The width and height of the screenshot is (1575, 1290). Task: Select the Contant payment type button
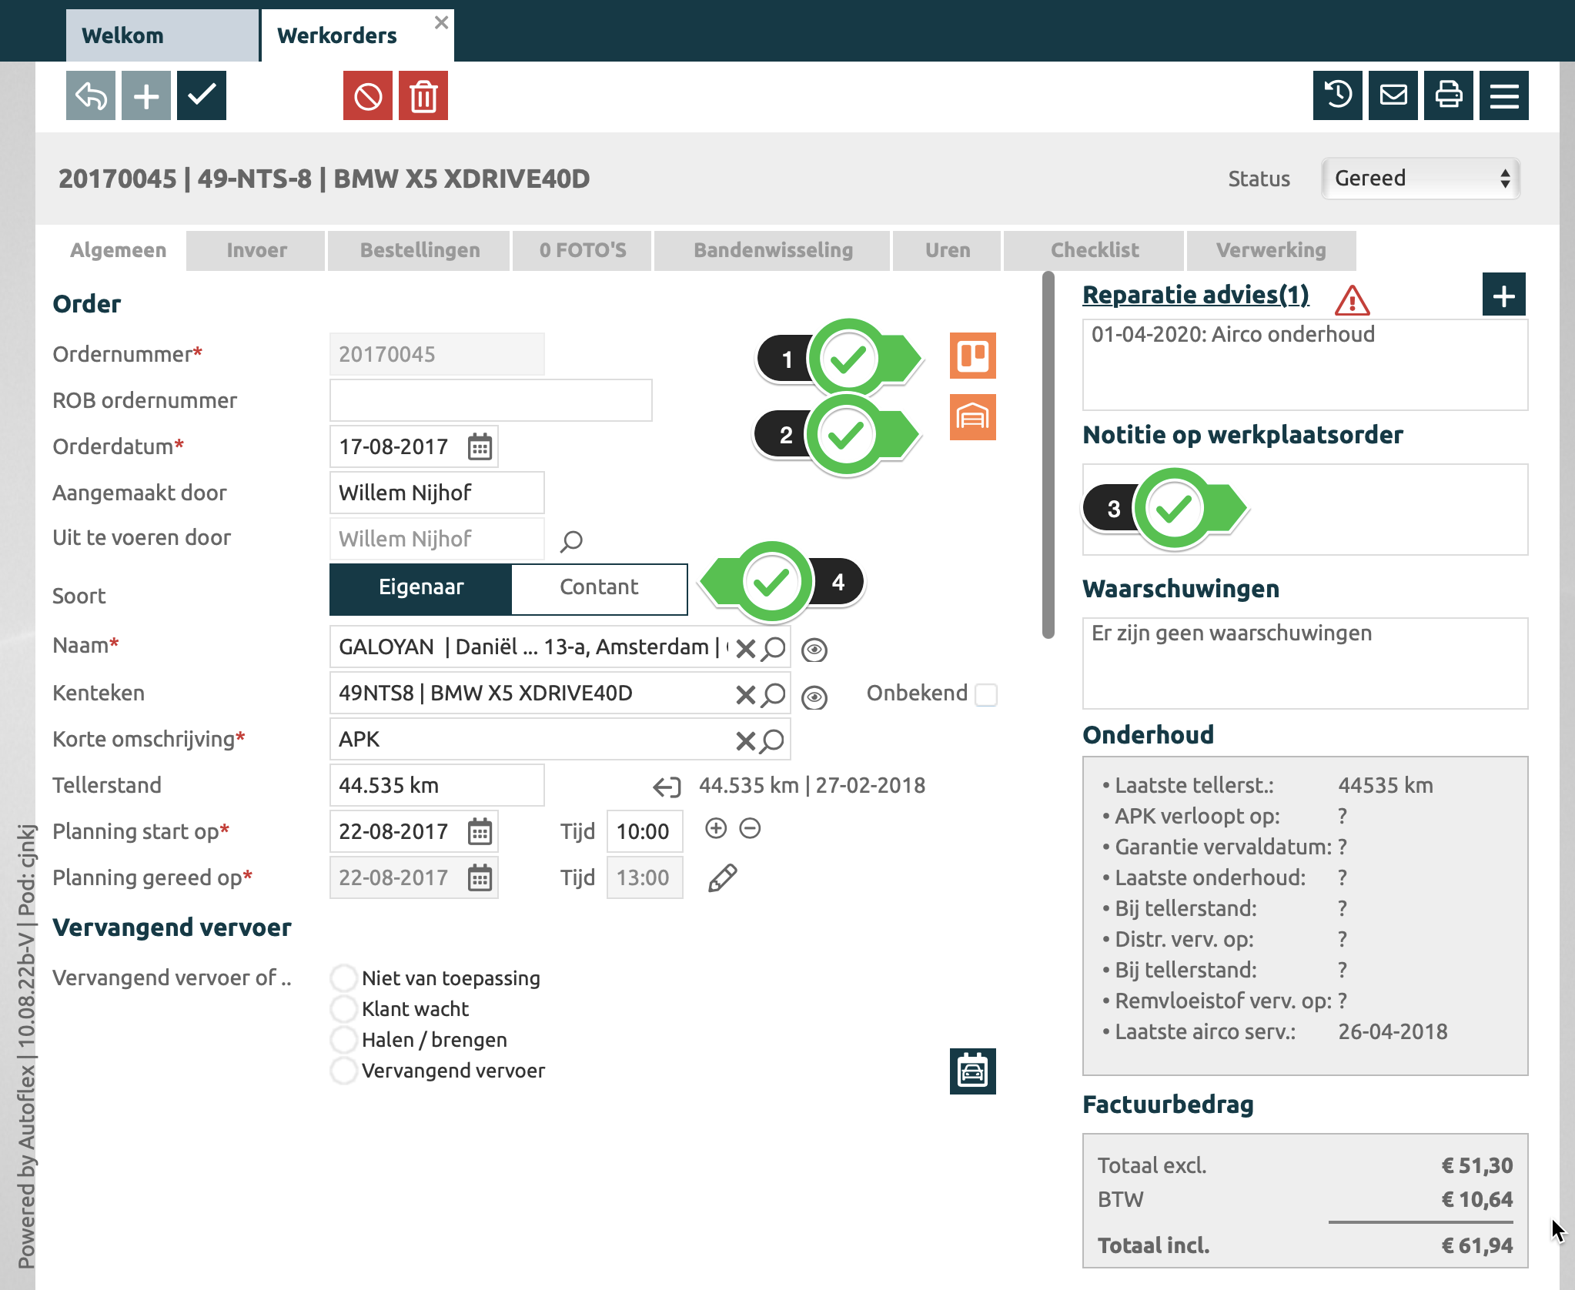click(x=599, y=588)
